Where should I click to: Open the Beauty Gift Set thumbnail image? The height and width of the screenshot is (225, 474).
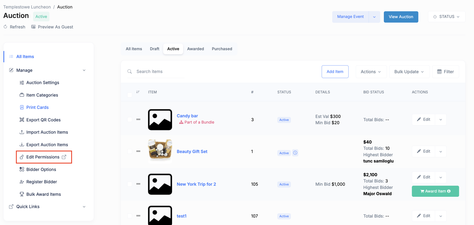click(160, 151)
